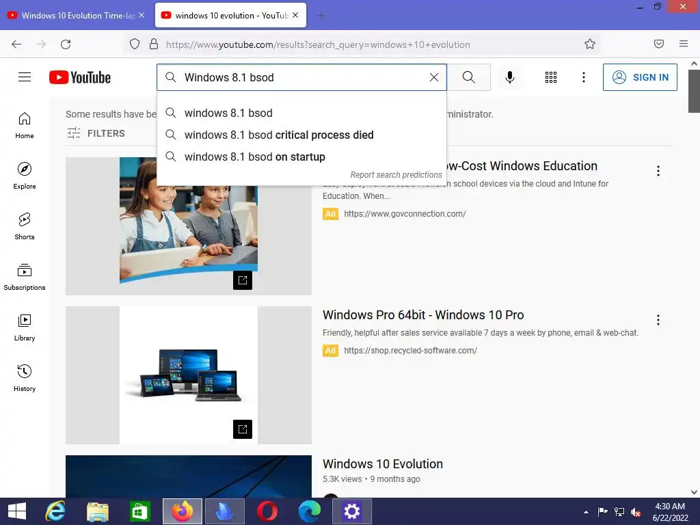Open the Windows Start menu
The image size is (700, 525).
(17, 511)
